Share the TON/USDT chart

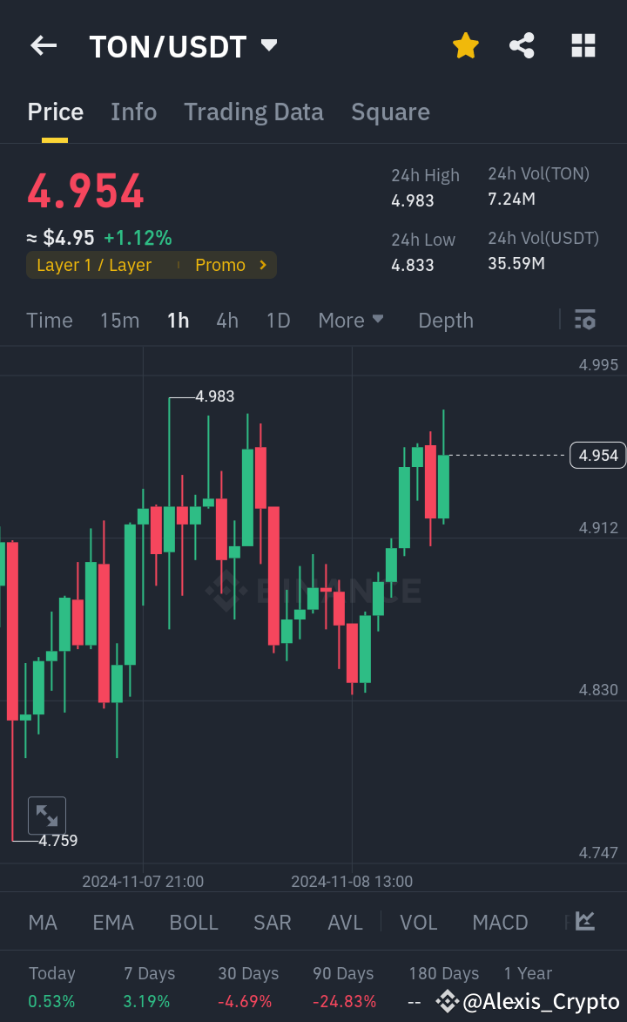[522, 45]
